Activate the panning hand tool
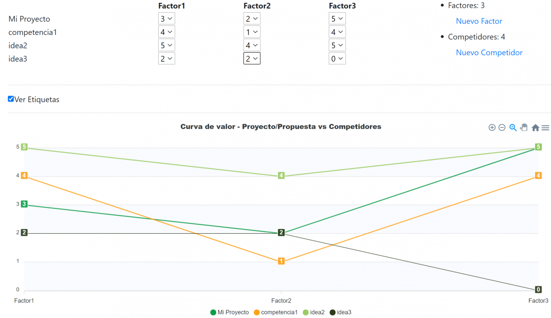551x318 pixels. coord(524,127)
